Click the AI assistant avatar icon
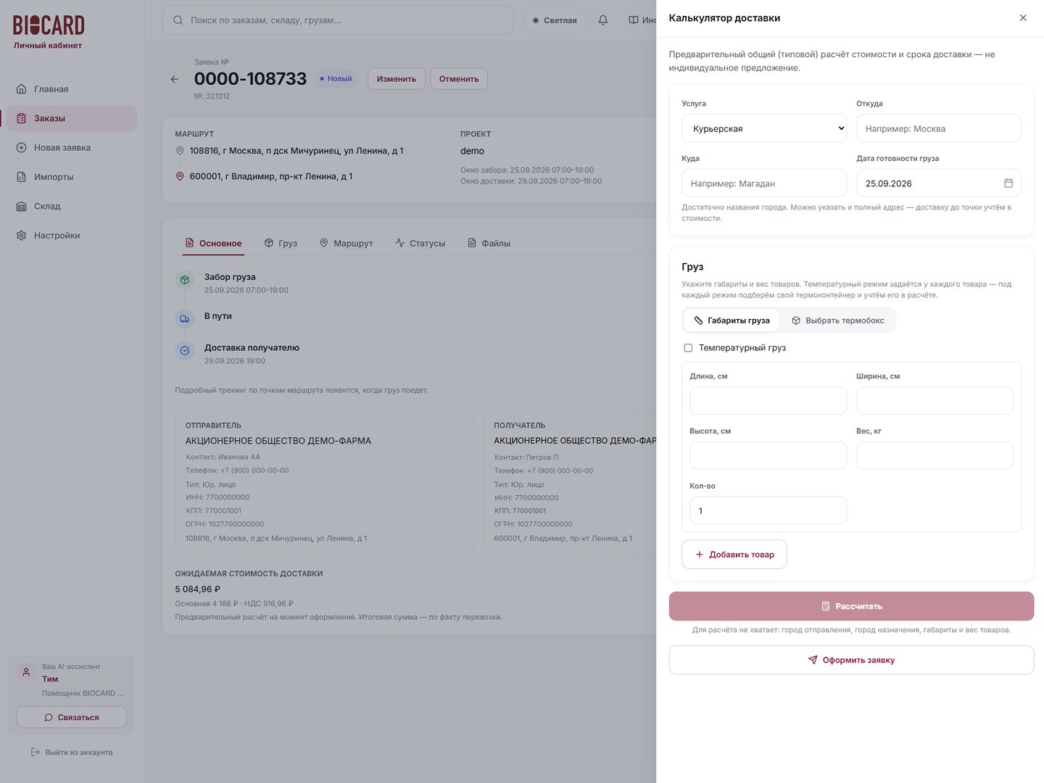Viewport: 1044px width, 783px height. (26, 672)
